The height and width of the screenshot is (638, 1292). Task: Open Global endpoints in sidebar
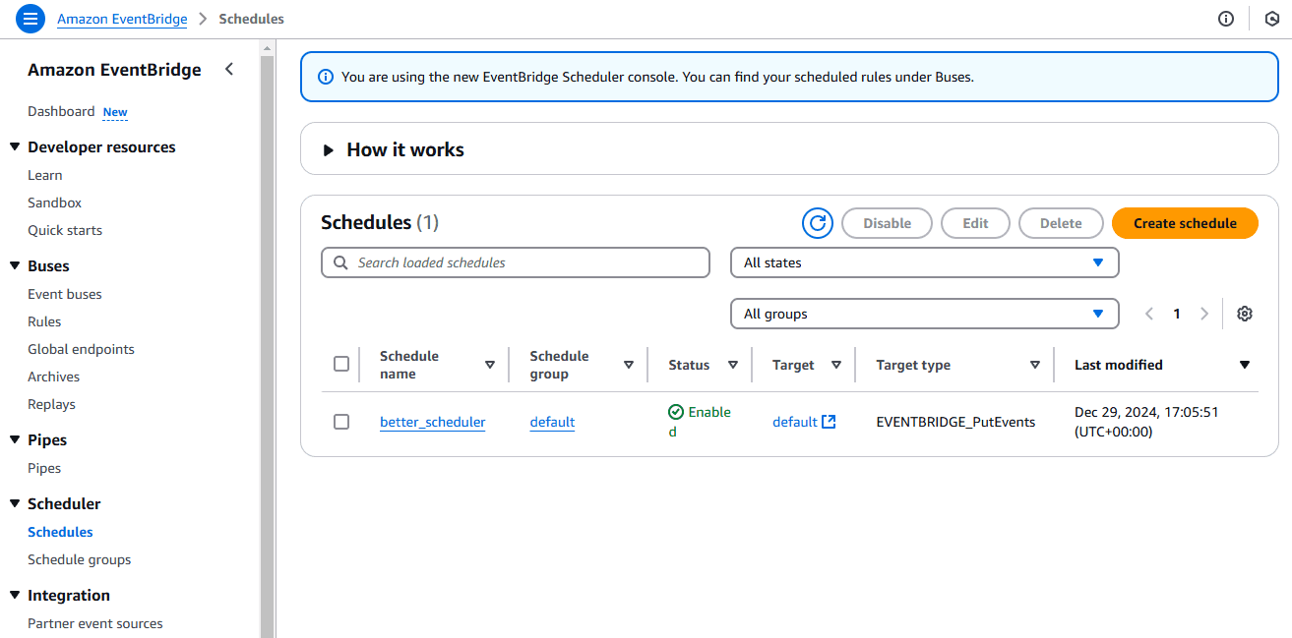pos(81,349)
